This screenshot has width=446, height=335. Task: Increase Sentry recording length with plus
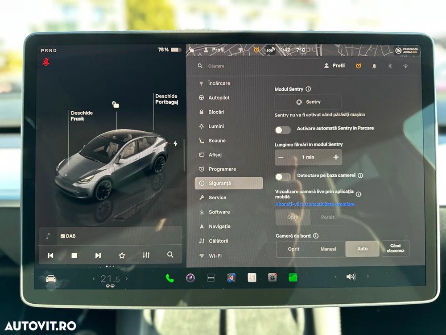click(x=336, y=157)
